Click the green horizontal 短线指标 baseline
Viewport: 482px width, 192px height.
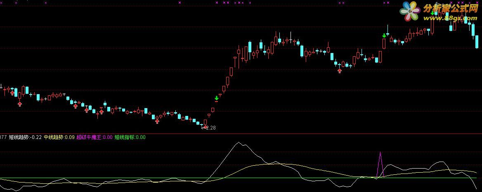click(238, 178)
